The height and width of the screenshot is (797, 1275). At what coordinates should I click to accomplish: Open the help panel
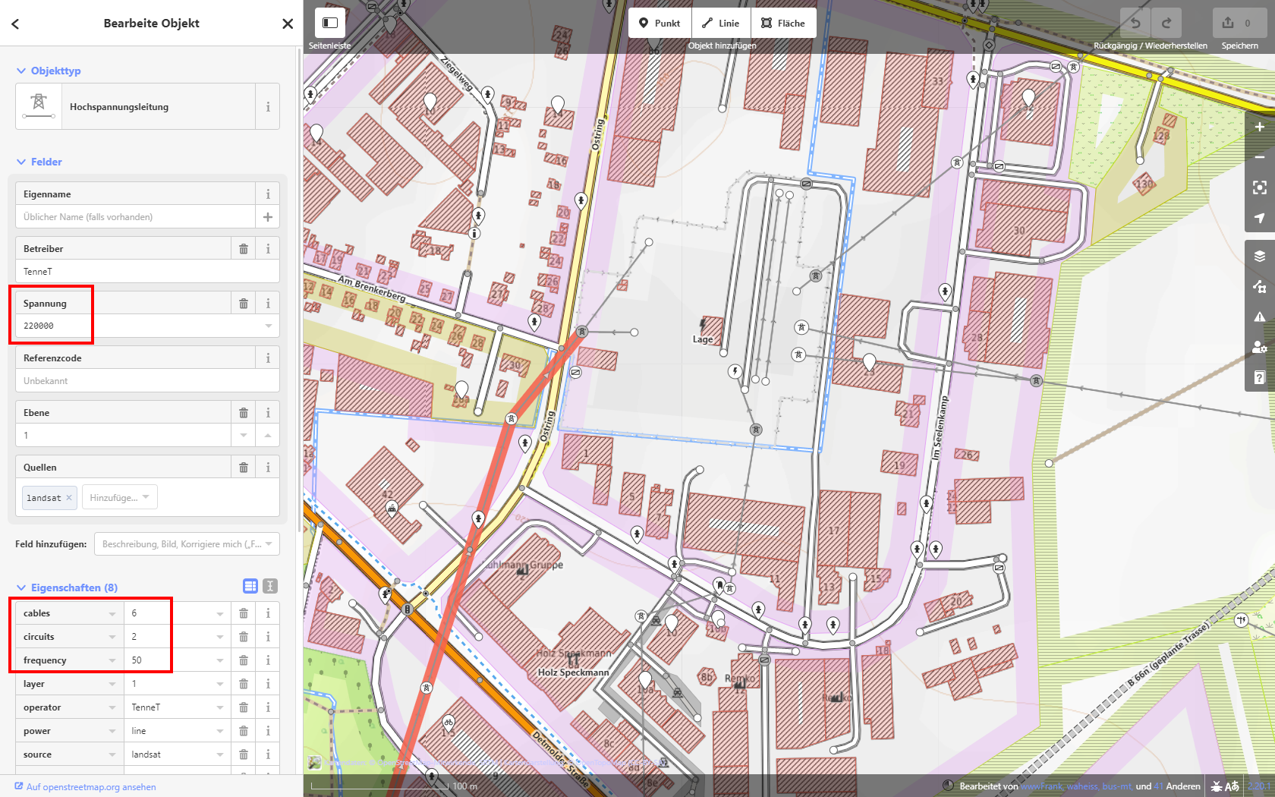click(x=1260, y=377)
